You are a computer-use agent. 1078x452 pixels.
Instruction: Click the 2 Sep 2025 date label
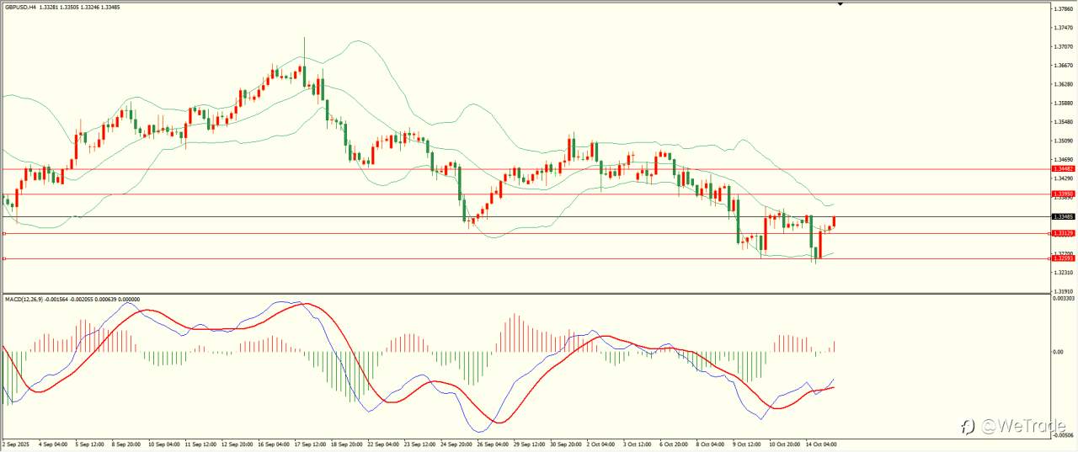pyautogui.click(x=15, y=443)
